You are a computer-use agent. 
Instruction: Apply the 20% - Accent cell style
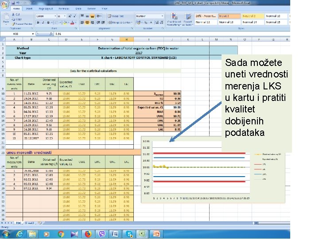(x=206, y=16)
